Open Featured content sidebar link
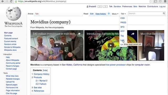 11,39
